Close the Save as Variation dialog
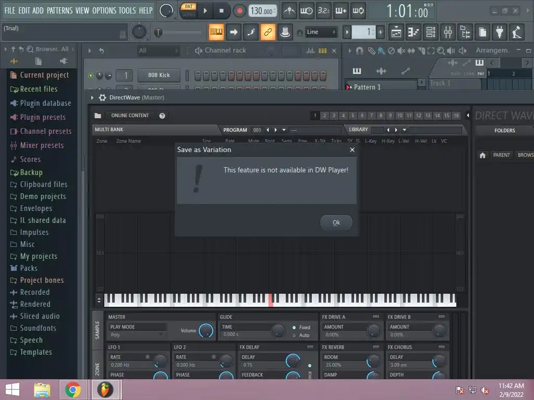This screenshot has width=534, height=400. click(x=352, y=149)
